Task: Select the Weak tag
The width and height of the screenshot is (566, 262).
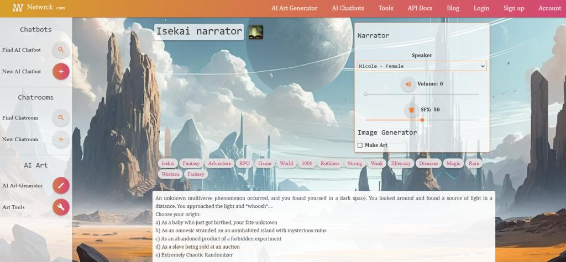Action: tap(376, 163)
